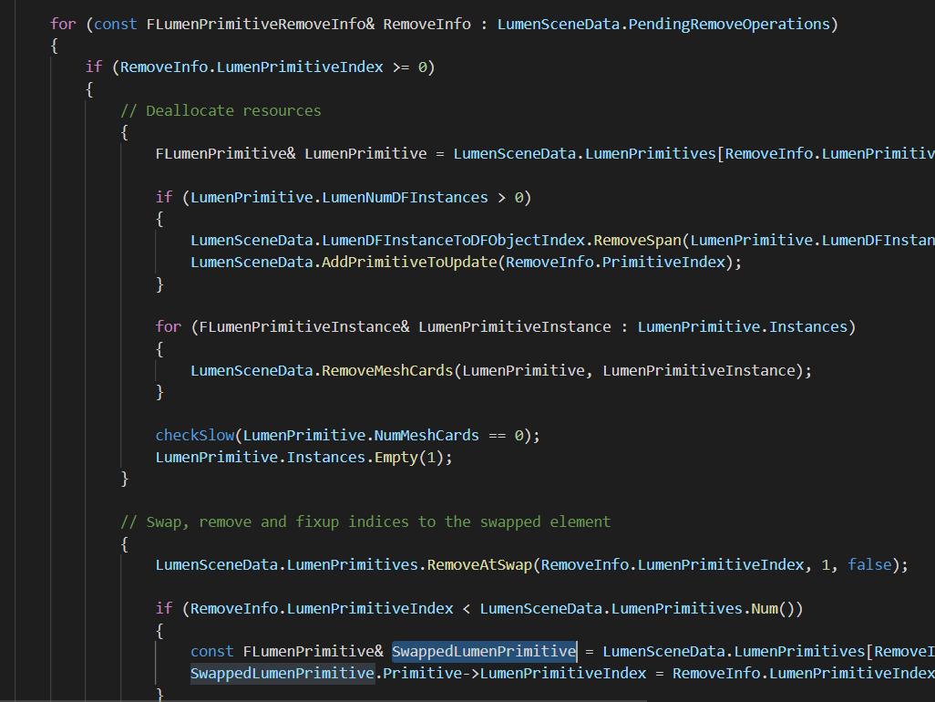The height and width of the screenshot is (702, 935).
Task: Click the checkSlow macro
Action: (x=195, y=436)
